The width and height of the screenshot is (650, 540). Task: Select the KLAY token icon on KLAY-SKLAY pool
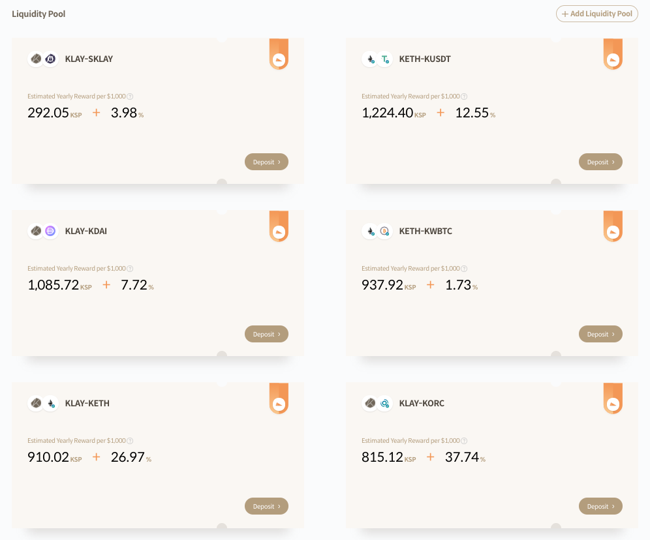[35, 59]
